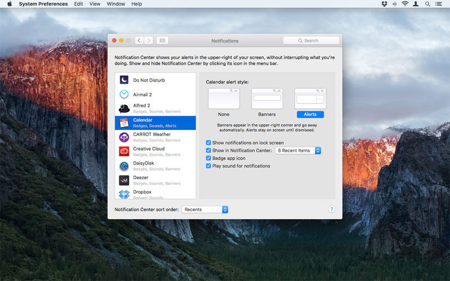Viewport: 450px width, 281px height.
Task: Toggle Play sound for notifications
Action: (x=208, y=166)
